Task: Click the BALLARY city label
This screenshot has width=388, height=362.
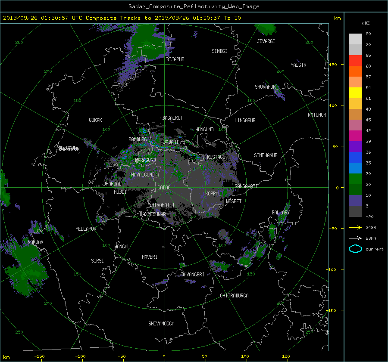Action: click(281, 213)
